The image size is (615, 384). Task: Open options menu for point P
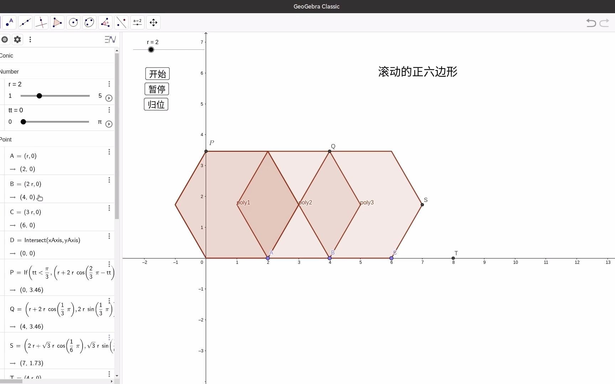[x=109, y=264]
